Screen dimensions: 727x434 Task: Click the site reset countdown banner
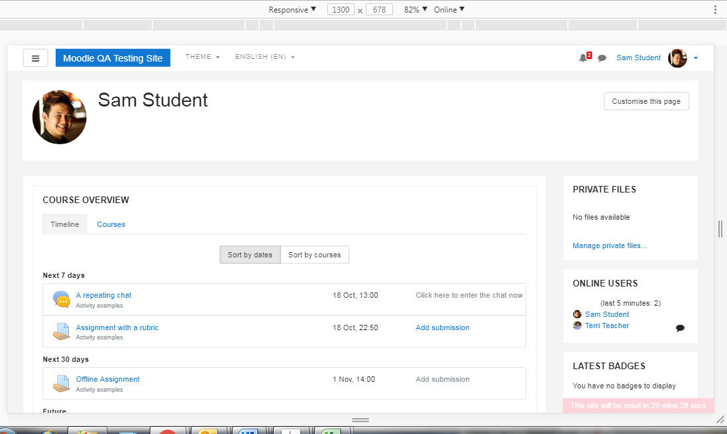tap(638, 406)
